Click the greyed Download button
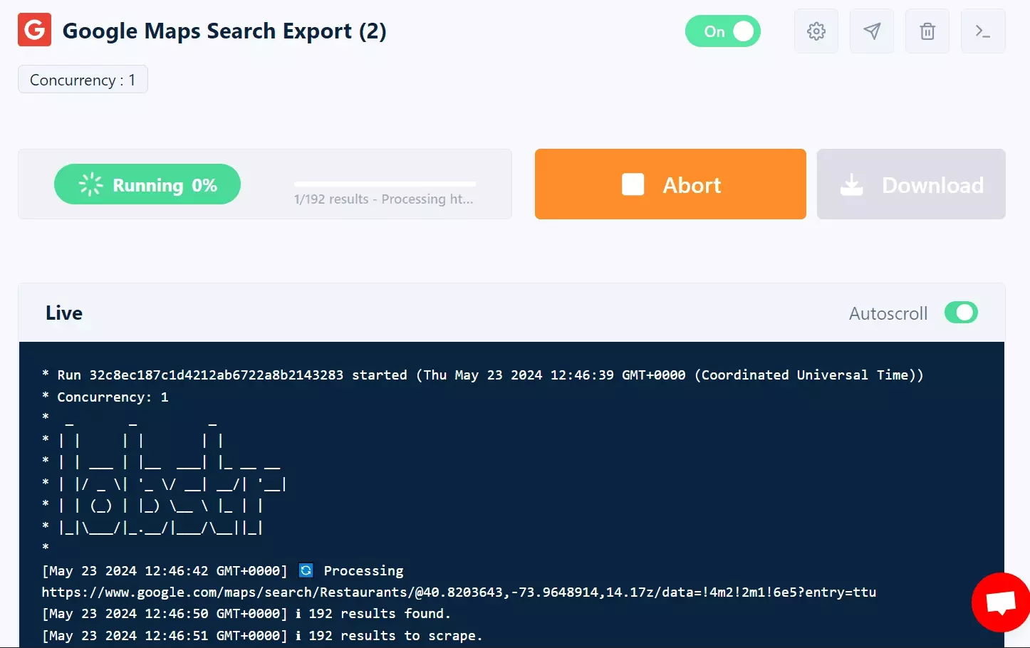Image resolution: width=1030 pixels, height=648 pixels. coord(910,184)
